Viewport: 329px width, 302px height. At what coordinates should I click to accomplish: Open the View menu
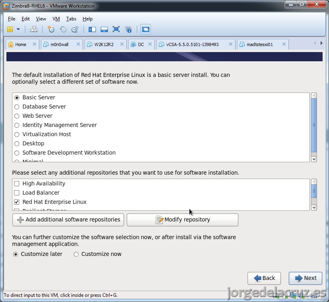[x=41, y=19]
